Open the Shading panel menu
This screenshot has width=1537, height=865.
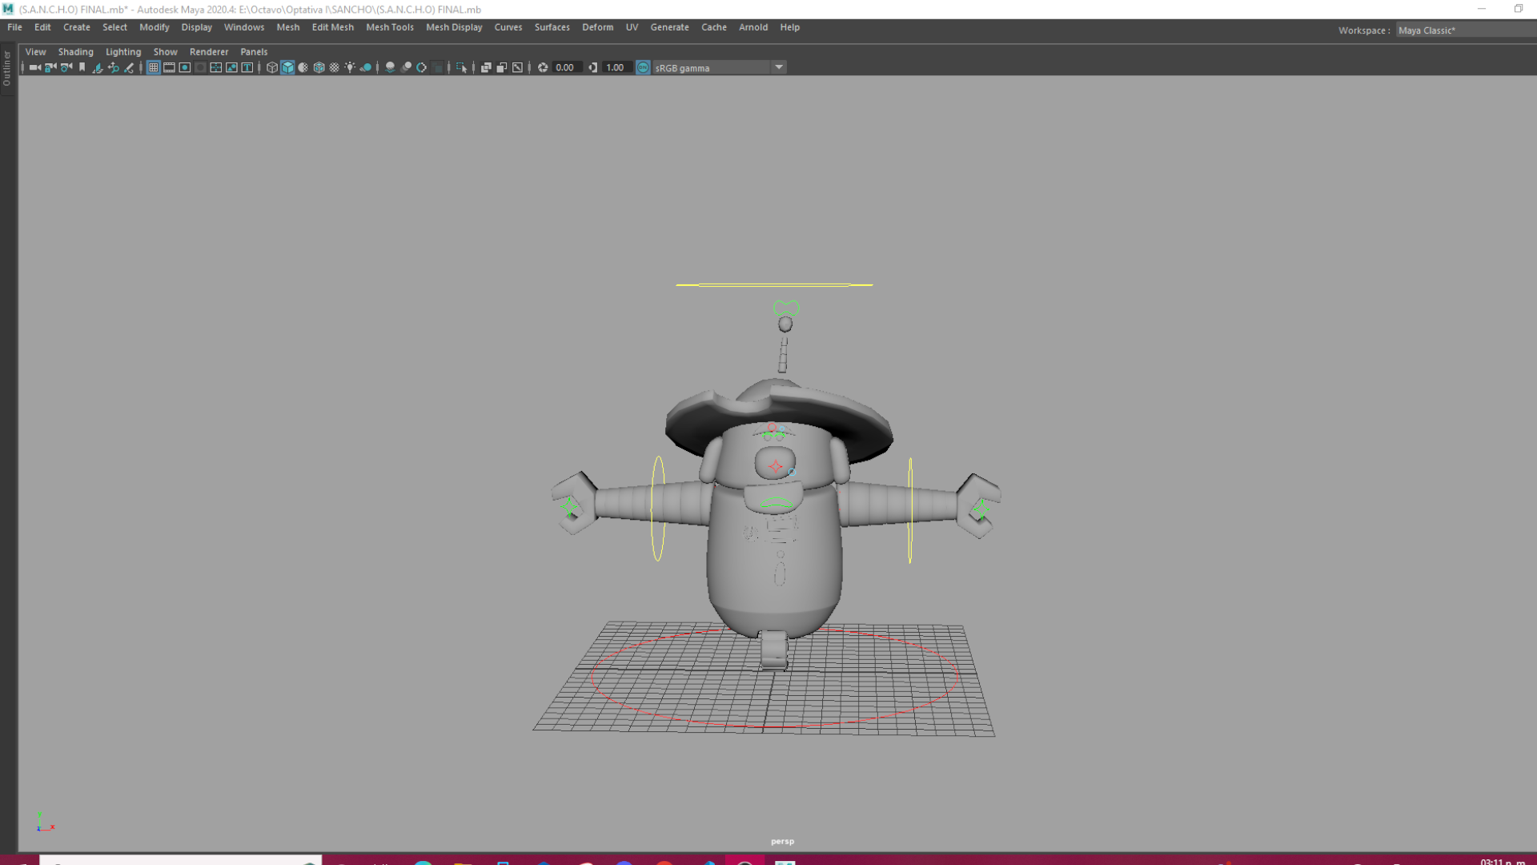tap(75, 52)
